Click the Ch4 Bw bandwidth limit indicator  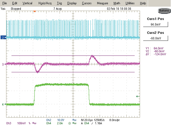74,123
